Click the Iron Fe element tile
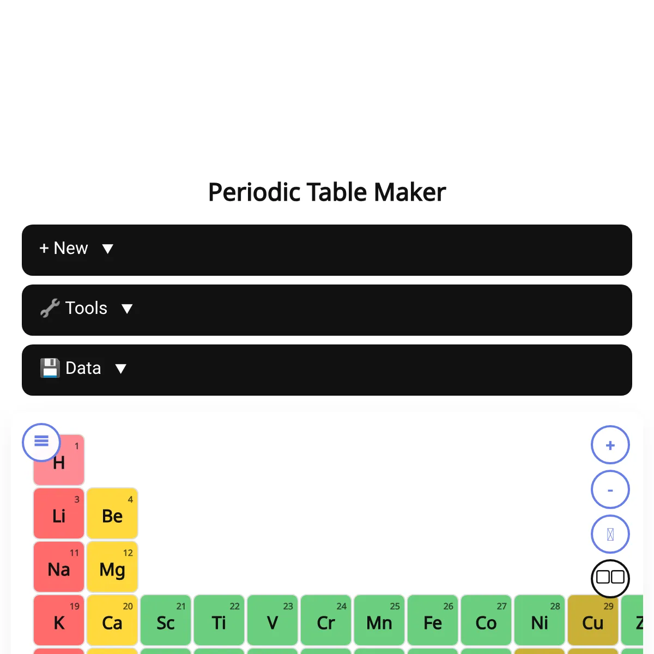Image resolution: width=654 pixels, height=654 pixels. coord(433,621)
